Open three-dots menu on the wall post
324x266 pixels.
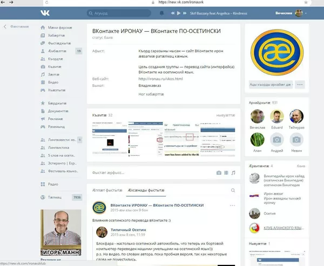click(232, 206)
